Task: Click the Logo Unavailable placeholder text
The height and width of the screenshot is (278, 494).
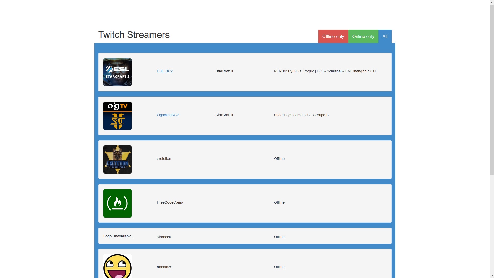Action: (118, 236)
